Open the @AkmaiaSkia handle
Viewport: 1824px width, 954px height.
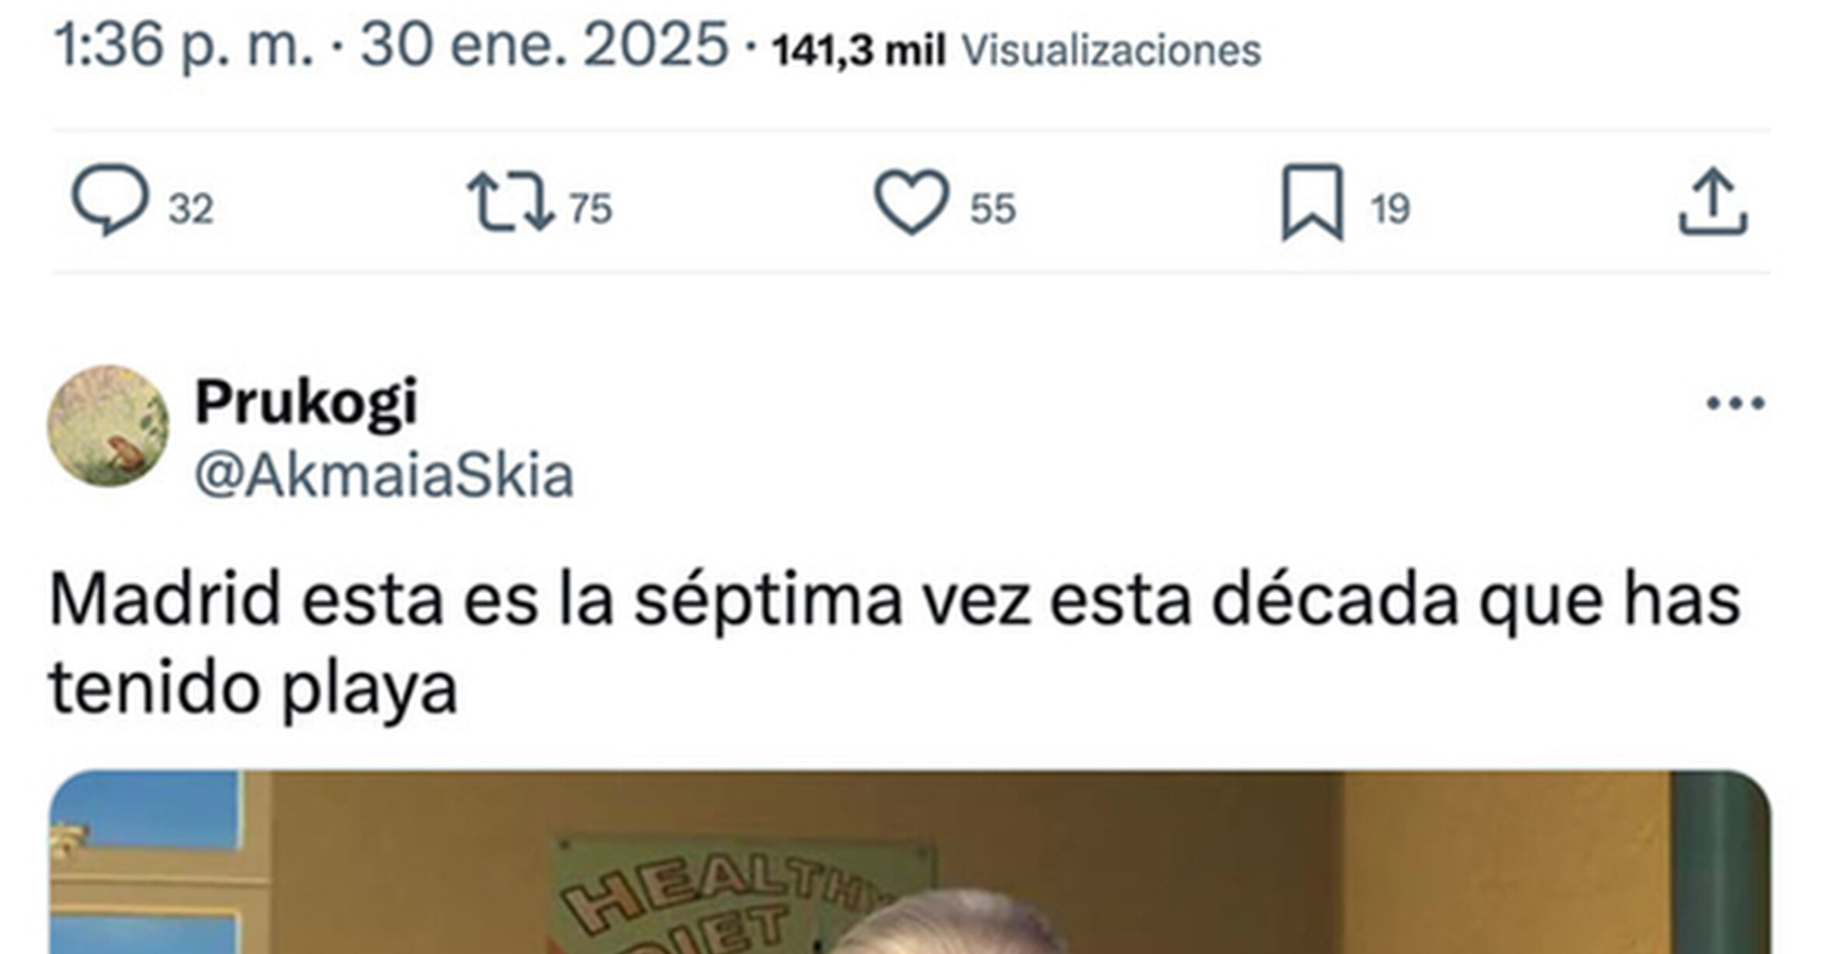pos(384,475)
